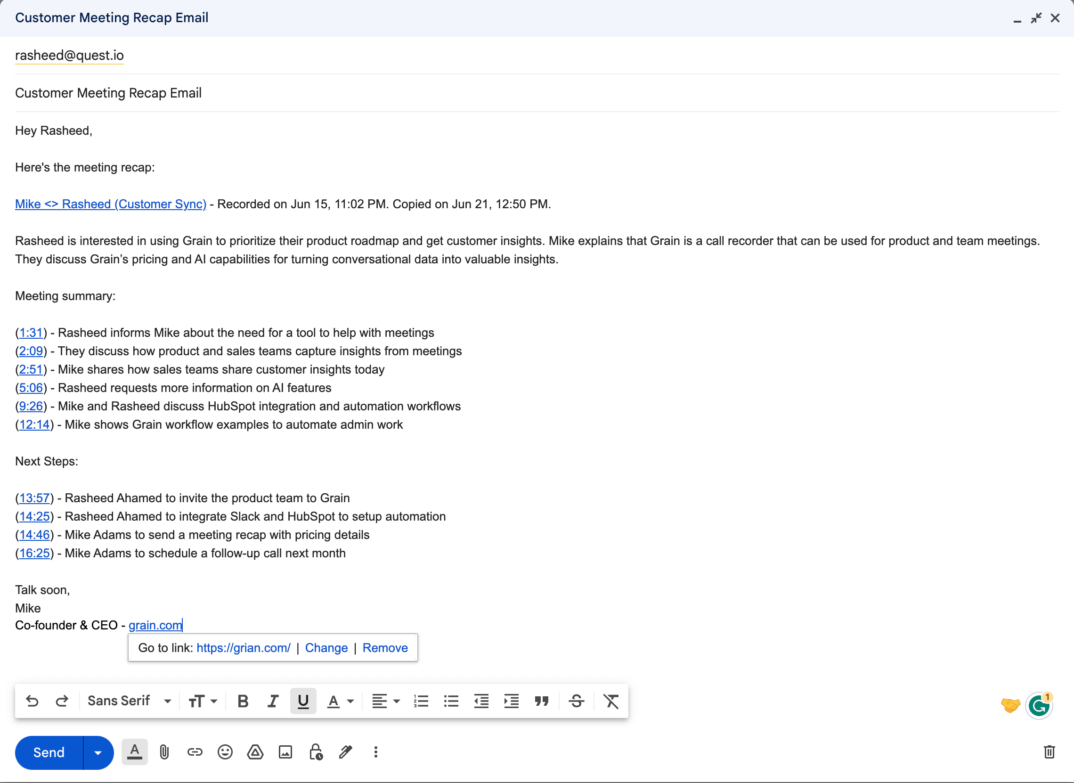Click the "Here's the meeting recap:" line
This screenshot has height=783, width=1074.
pos(85,168)
